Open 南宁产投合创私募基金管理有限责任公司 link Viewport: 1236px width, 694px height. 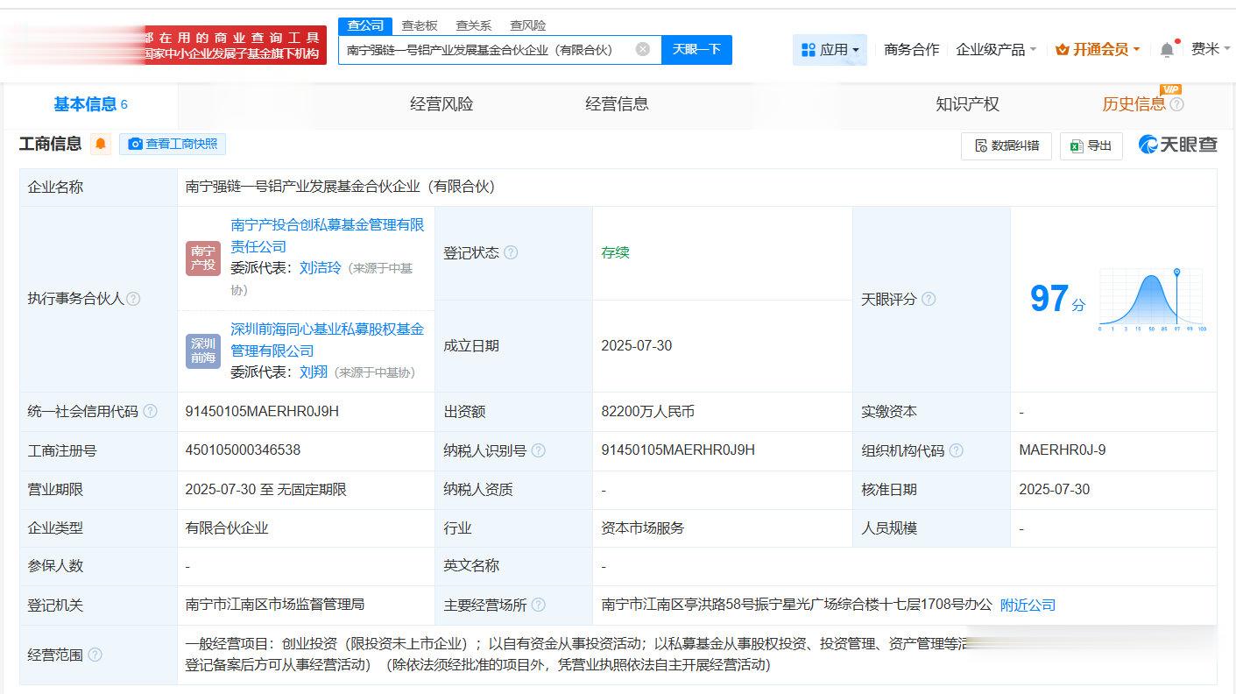pos(328,236)
